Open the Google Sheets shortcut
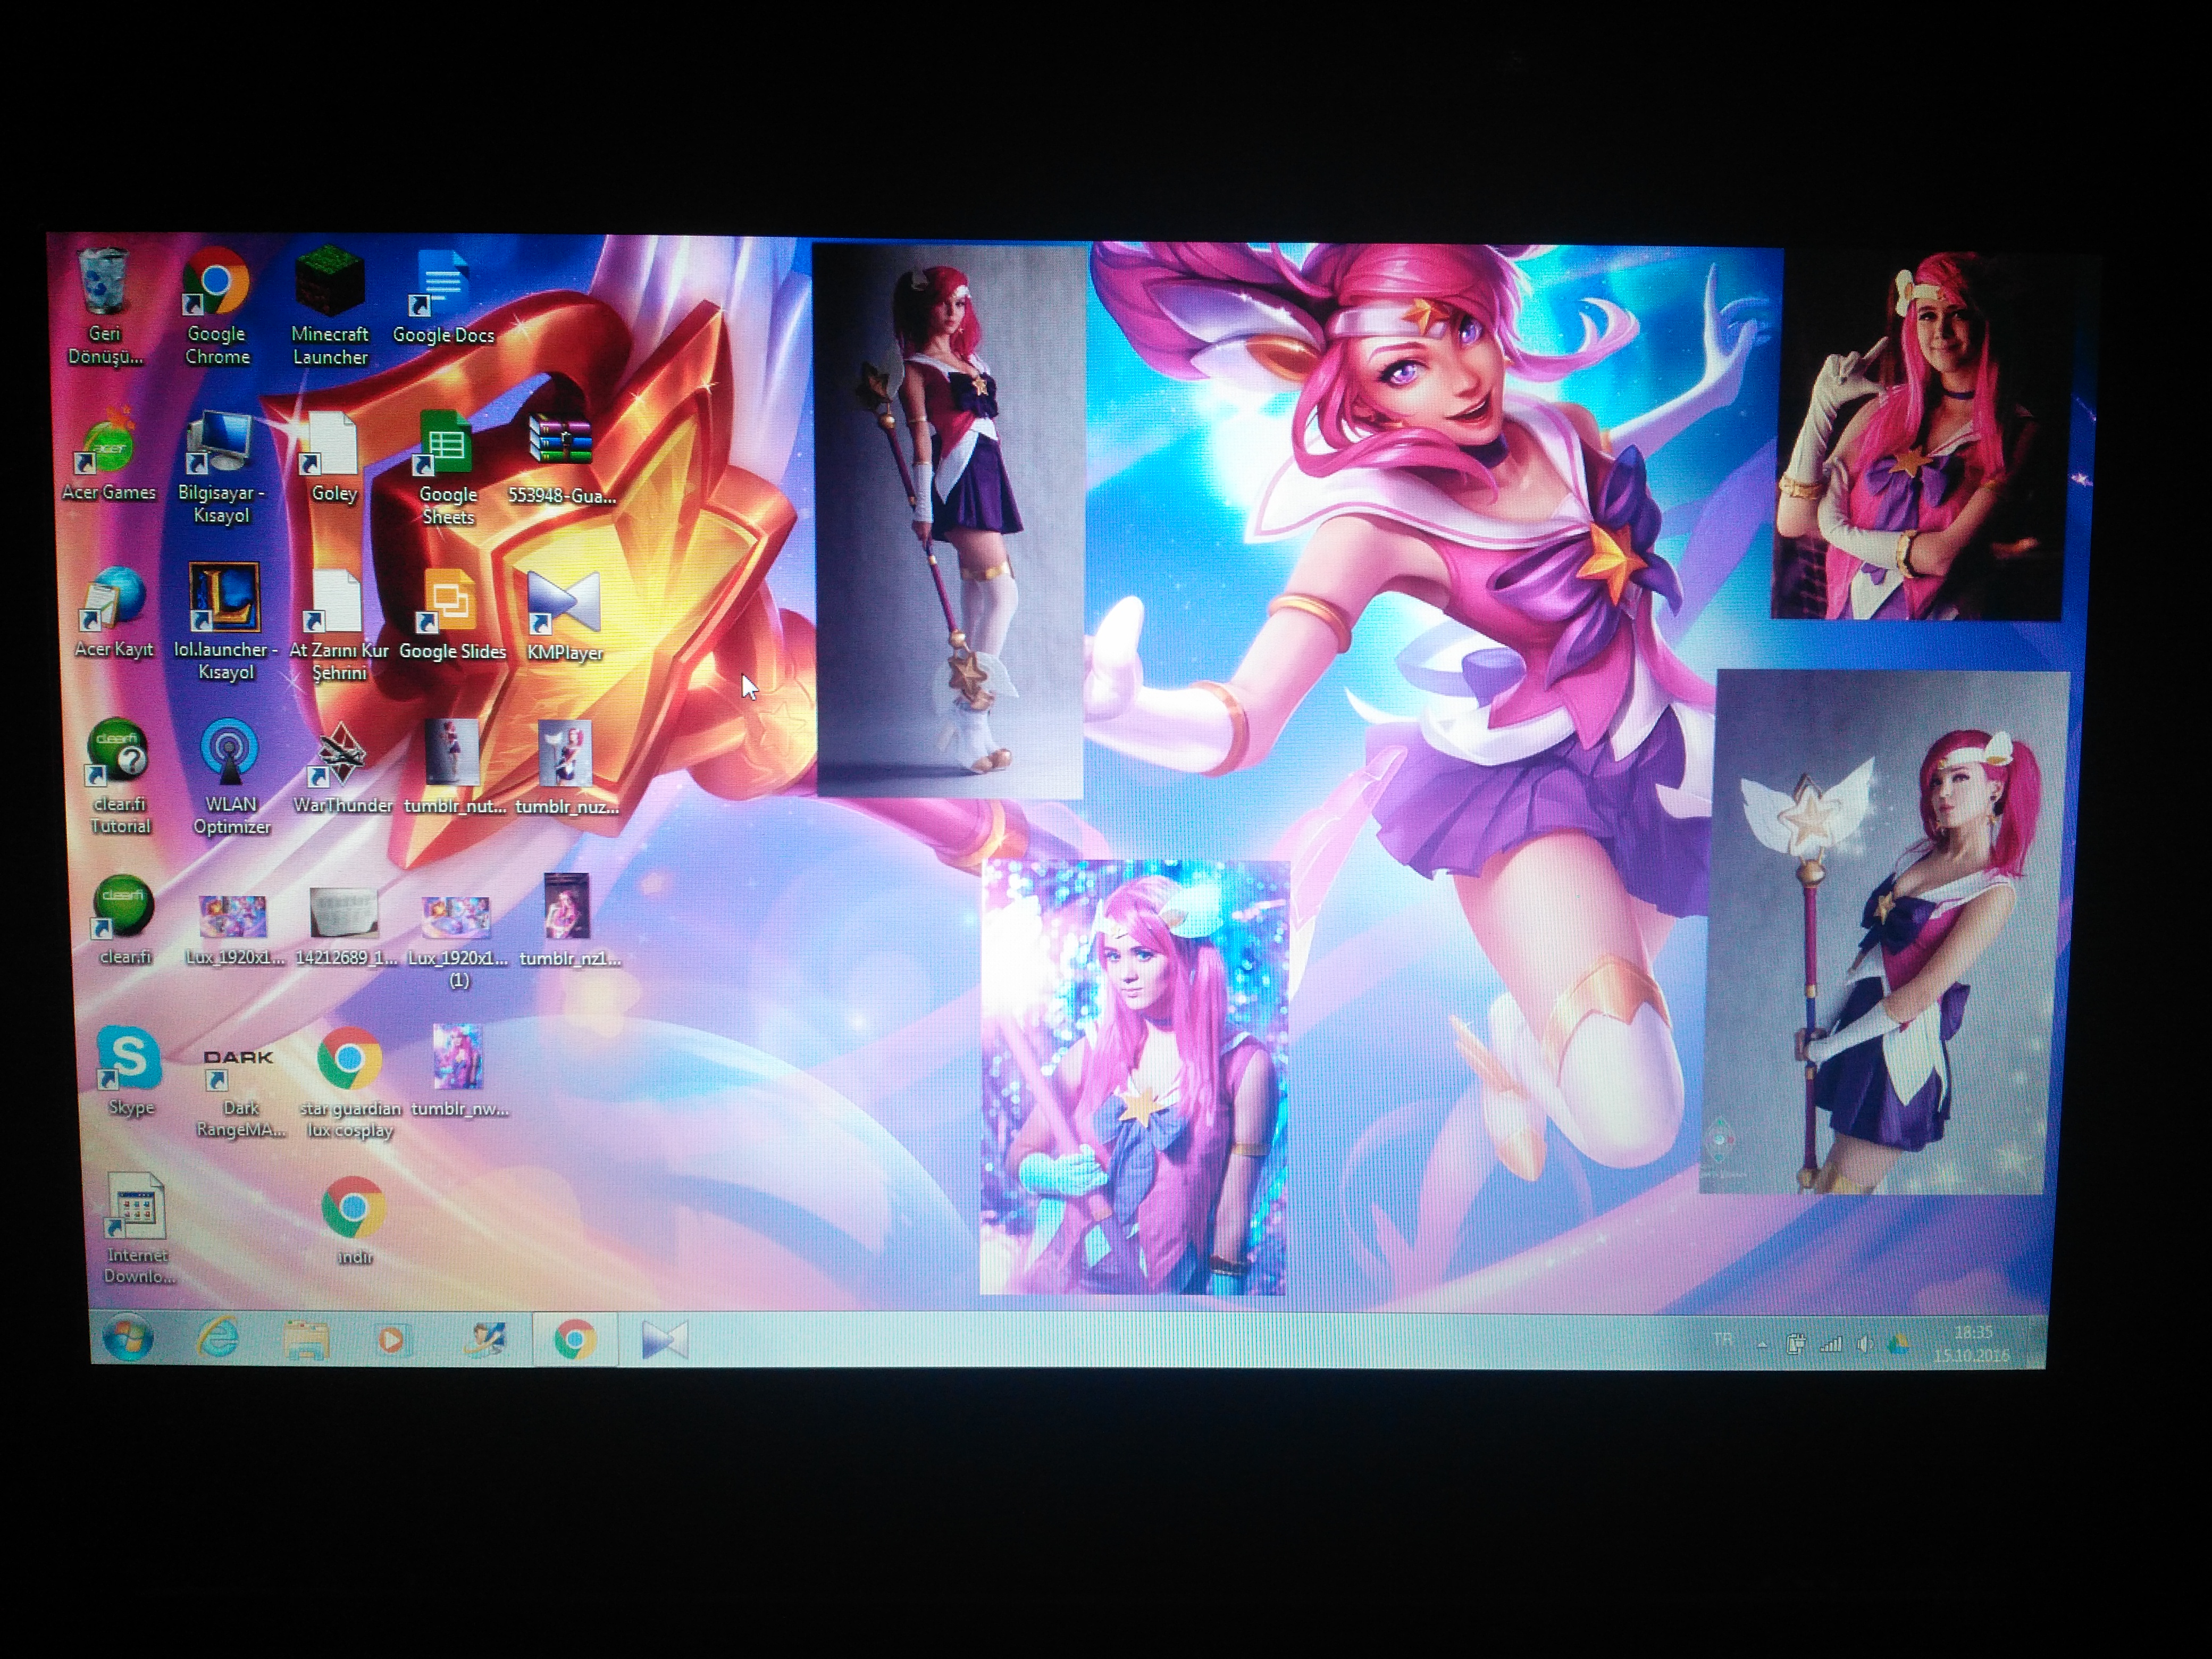Image resolution: width=2212 pixels, height=1659 pixels. coord(447,468)
